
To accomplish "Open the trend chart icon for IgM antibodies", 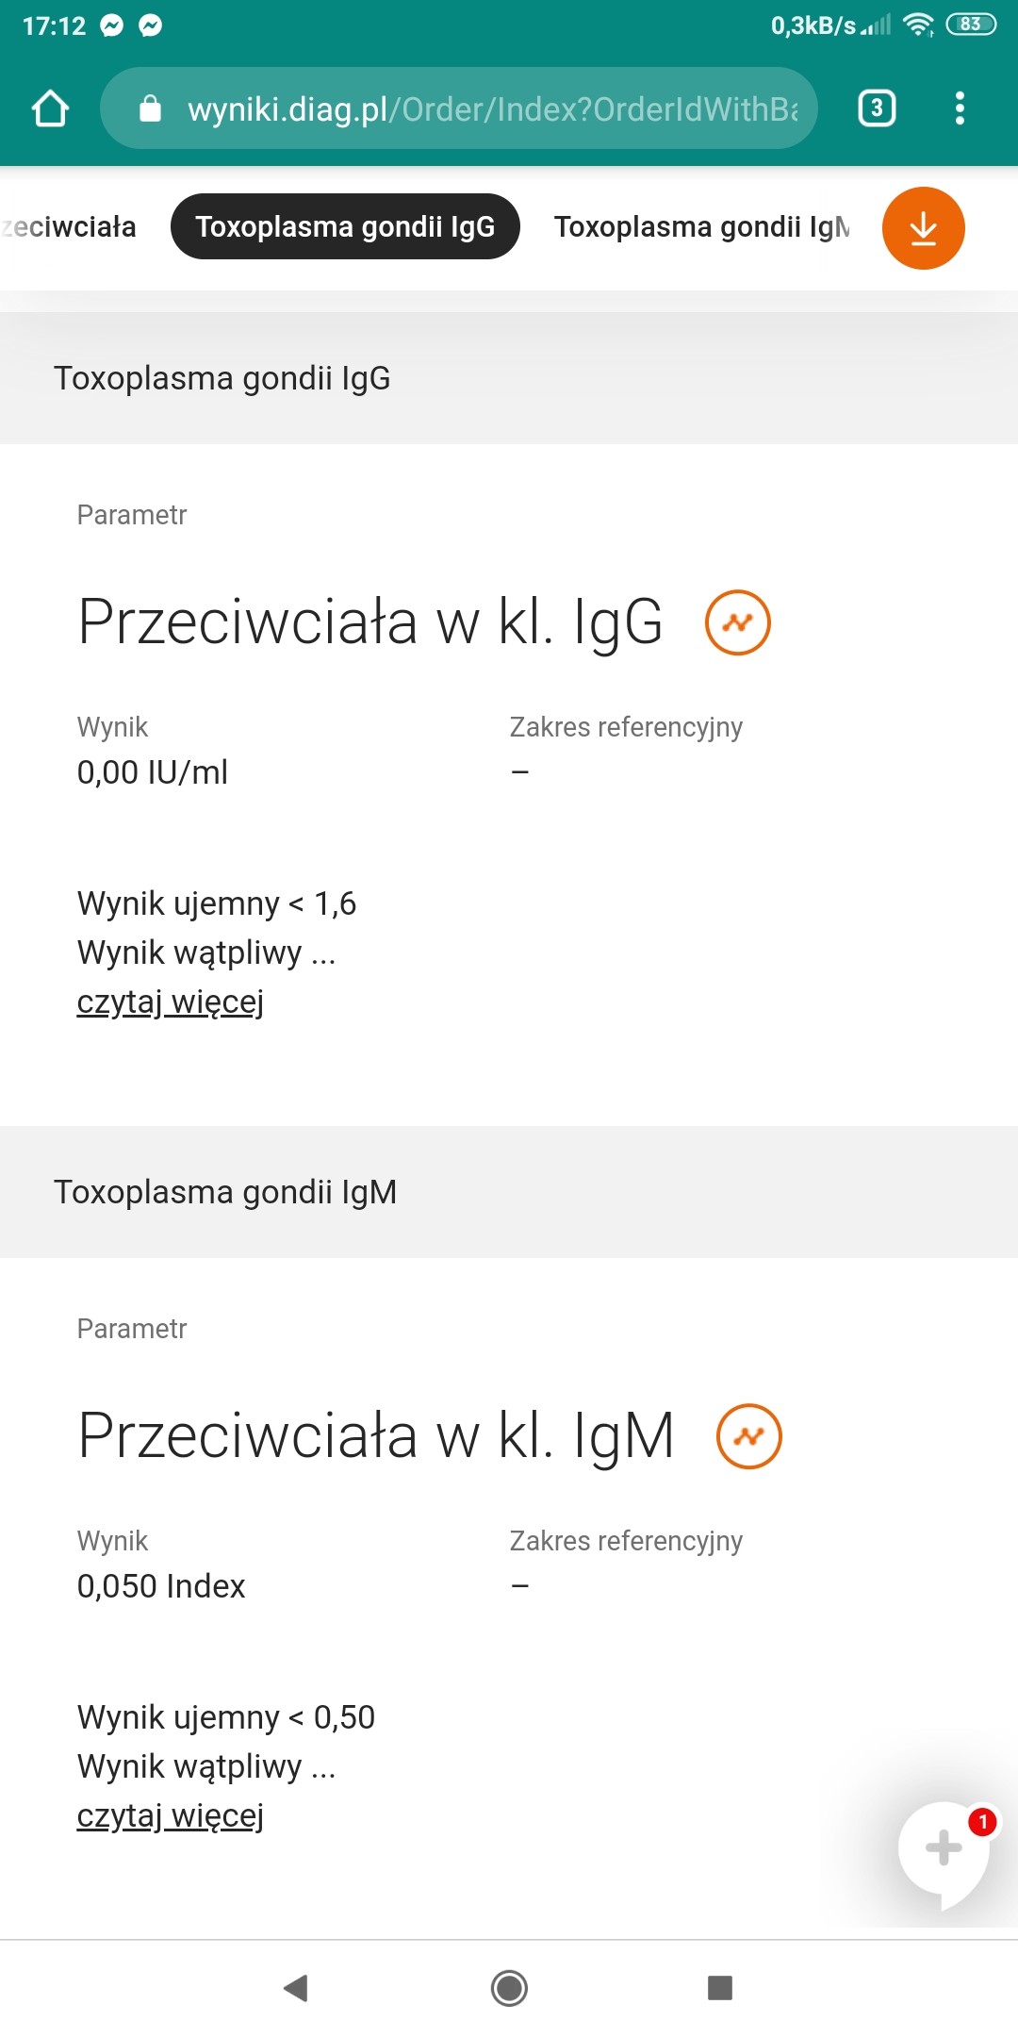I will (x=749, y=1436).
